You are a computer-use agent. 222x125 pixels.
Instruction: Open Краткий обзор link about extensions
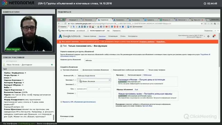click(x=147, y=106)
